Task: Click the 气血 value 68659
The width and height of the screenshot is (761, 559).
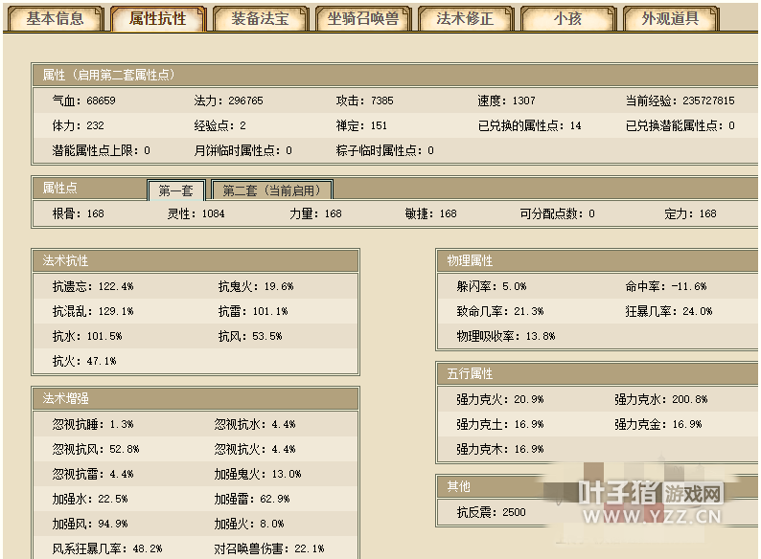Action: 101,101
